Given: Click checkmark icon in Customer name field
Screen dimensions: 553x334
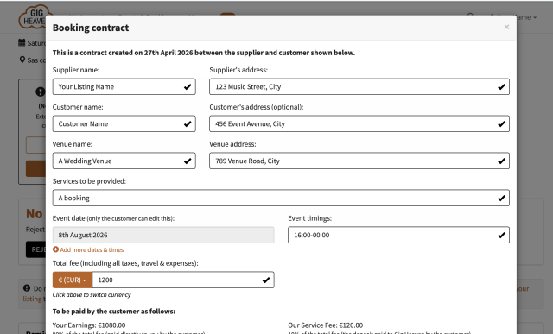Looking at the screenshot, I should tap(188, 123).
